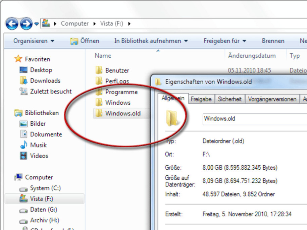Click the Windows.old name field in properties
The height and width of the screenshot is (230, 307).
click(x=255, y=119)
